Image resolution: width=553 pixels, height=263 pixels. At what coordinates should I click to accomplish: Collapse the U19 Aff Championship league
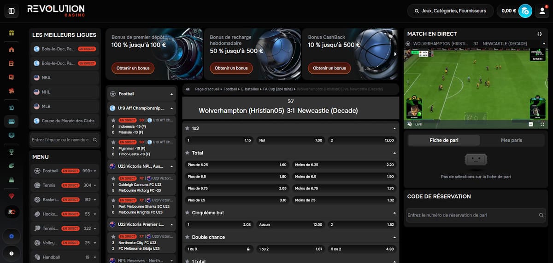pyautogui.click(x=171, y=109)
